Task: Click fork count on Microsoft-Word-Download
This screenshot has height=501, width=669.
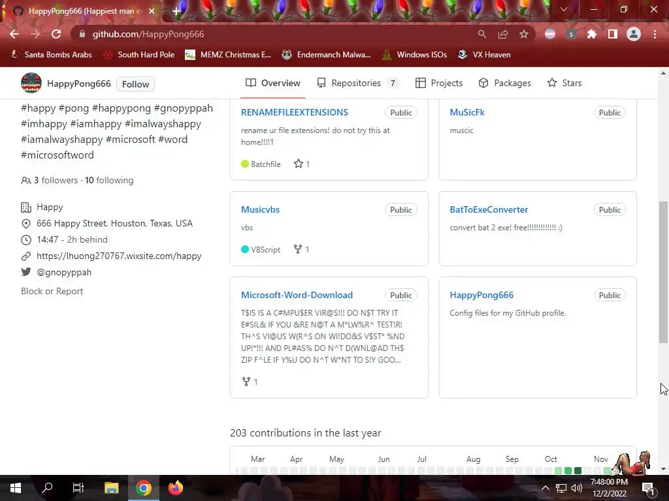Action: tap(250, 382)
